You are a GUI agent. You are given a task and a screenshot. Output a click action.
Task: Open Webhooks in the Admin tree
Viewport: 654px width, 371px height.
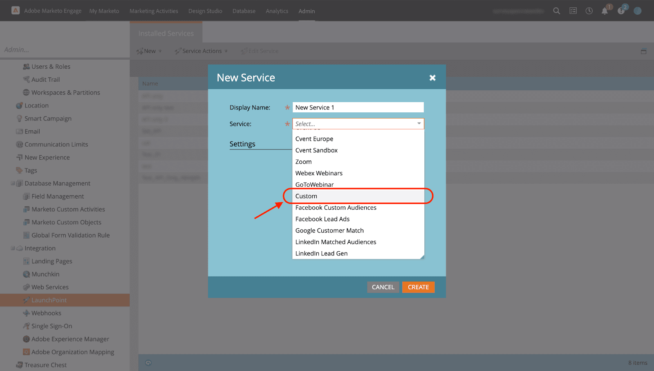(x=46, y=313)
